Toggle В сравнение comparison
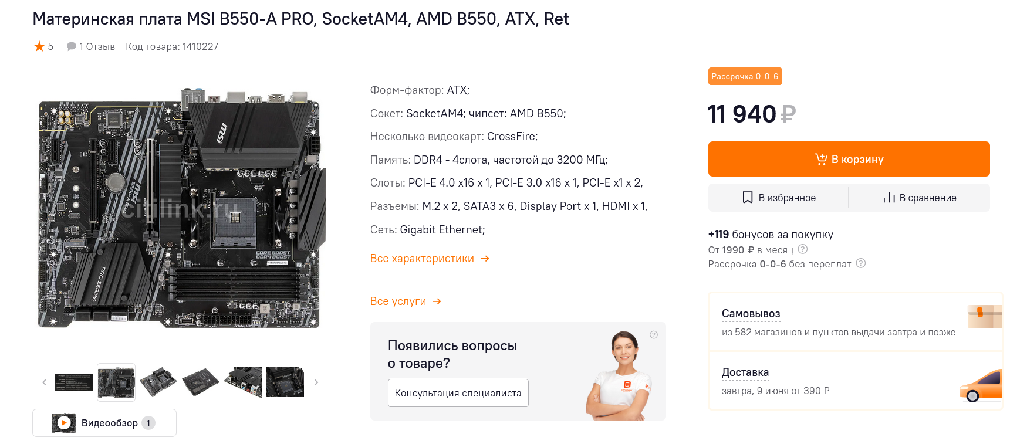1027x444 pixels. click(x=920, y=198)
